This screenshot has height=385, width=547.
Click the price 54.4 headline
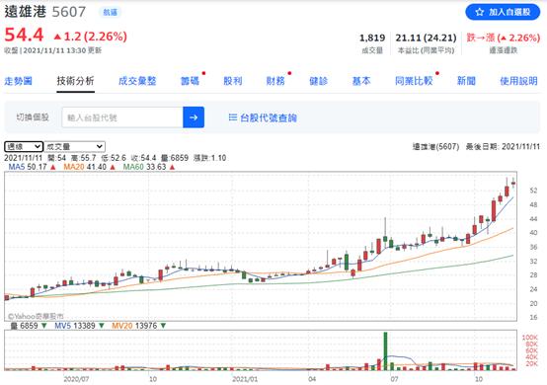click(24, 36)
